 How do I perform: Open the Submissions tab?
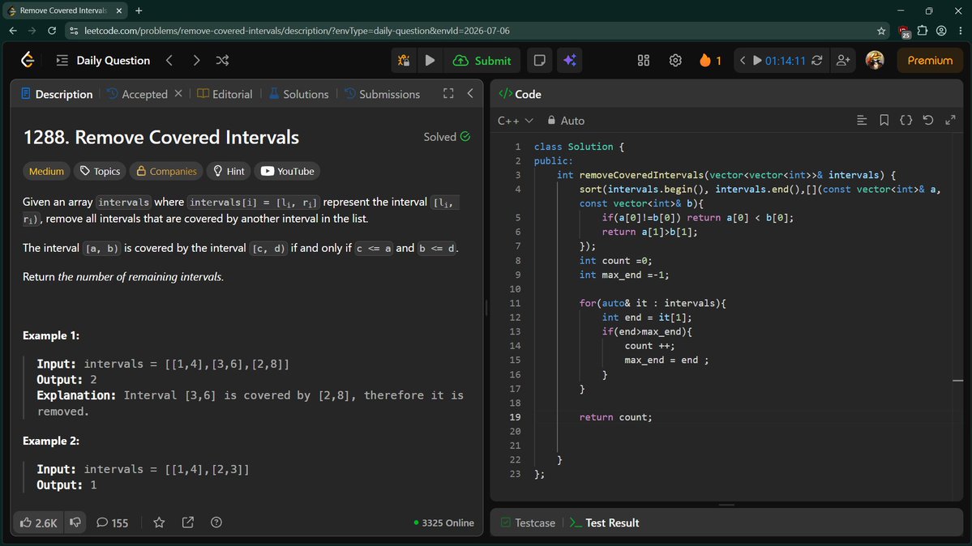pos(383,94)
